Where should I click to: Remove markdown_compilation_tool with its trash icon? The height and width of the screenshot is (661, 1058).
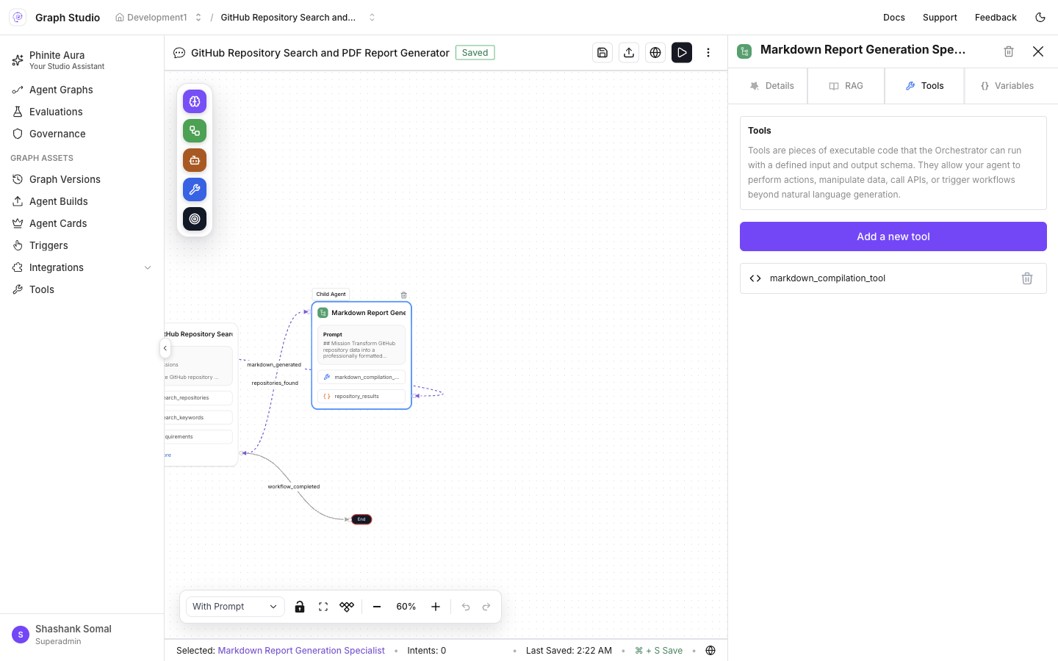pyautogui.click(x=1027, y=278)
